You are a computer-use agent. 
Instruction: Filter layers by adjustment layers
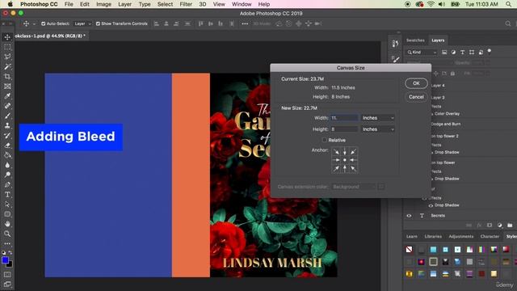(453, 52)
